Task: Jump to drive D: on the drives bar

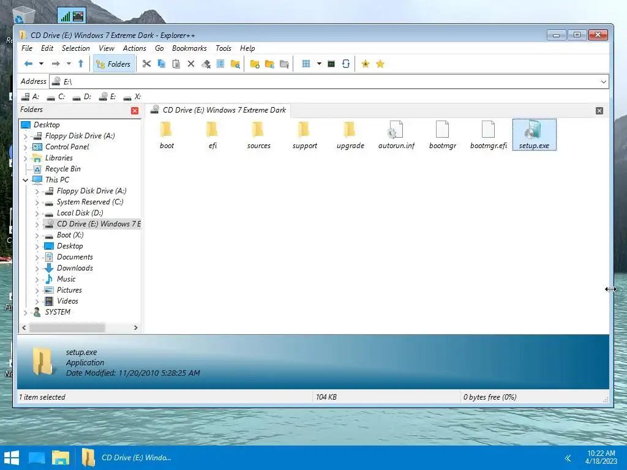Action: click(x=82, y=97)
